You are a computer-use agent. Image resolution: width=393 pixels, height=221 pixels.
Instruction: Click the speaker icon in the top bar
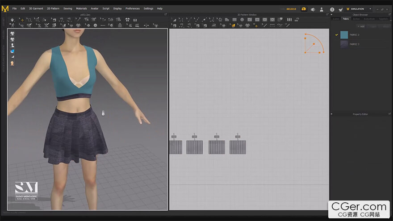(x=313, y=9)
